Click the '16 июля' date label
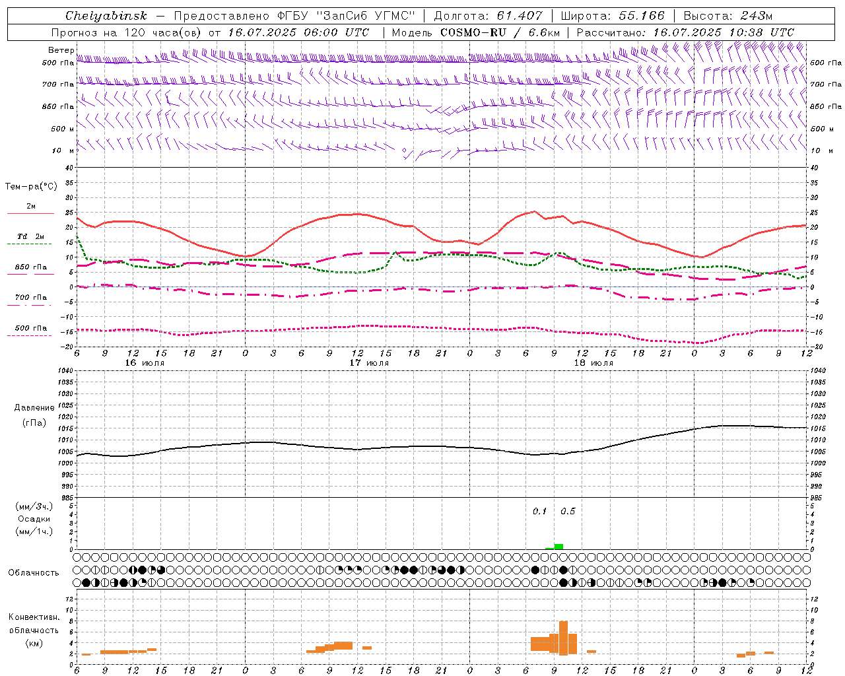This screenshot has width=845, height=676. (x=145, y=363)
